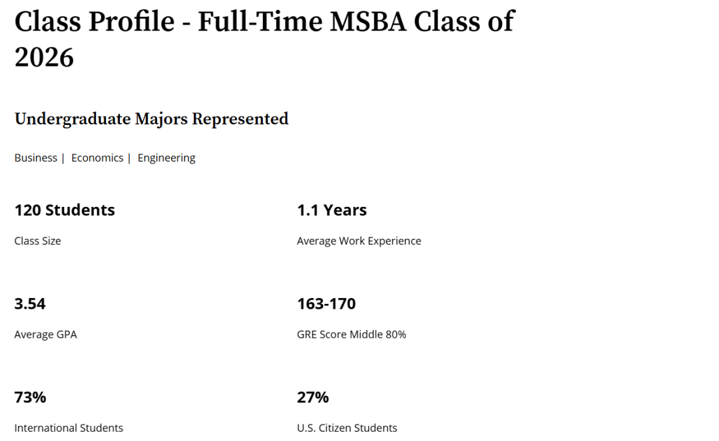
Task: Click the "163-170" score range
Action: tap(326, 304)
